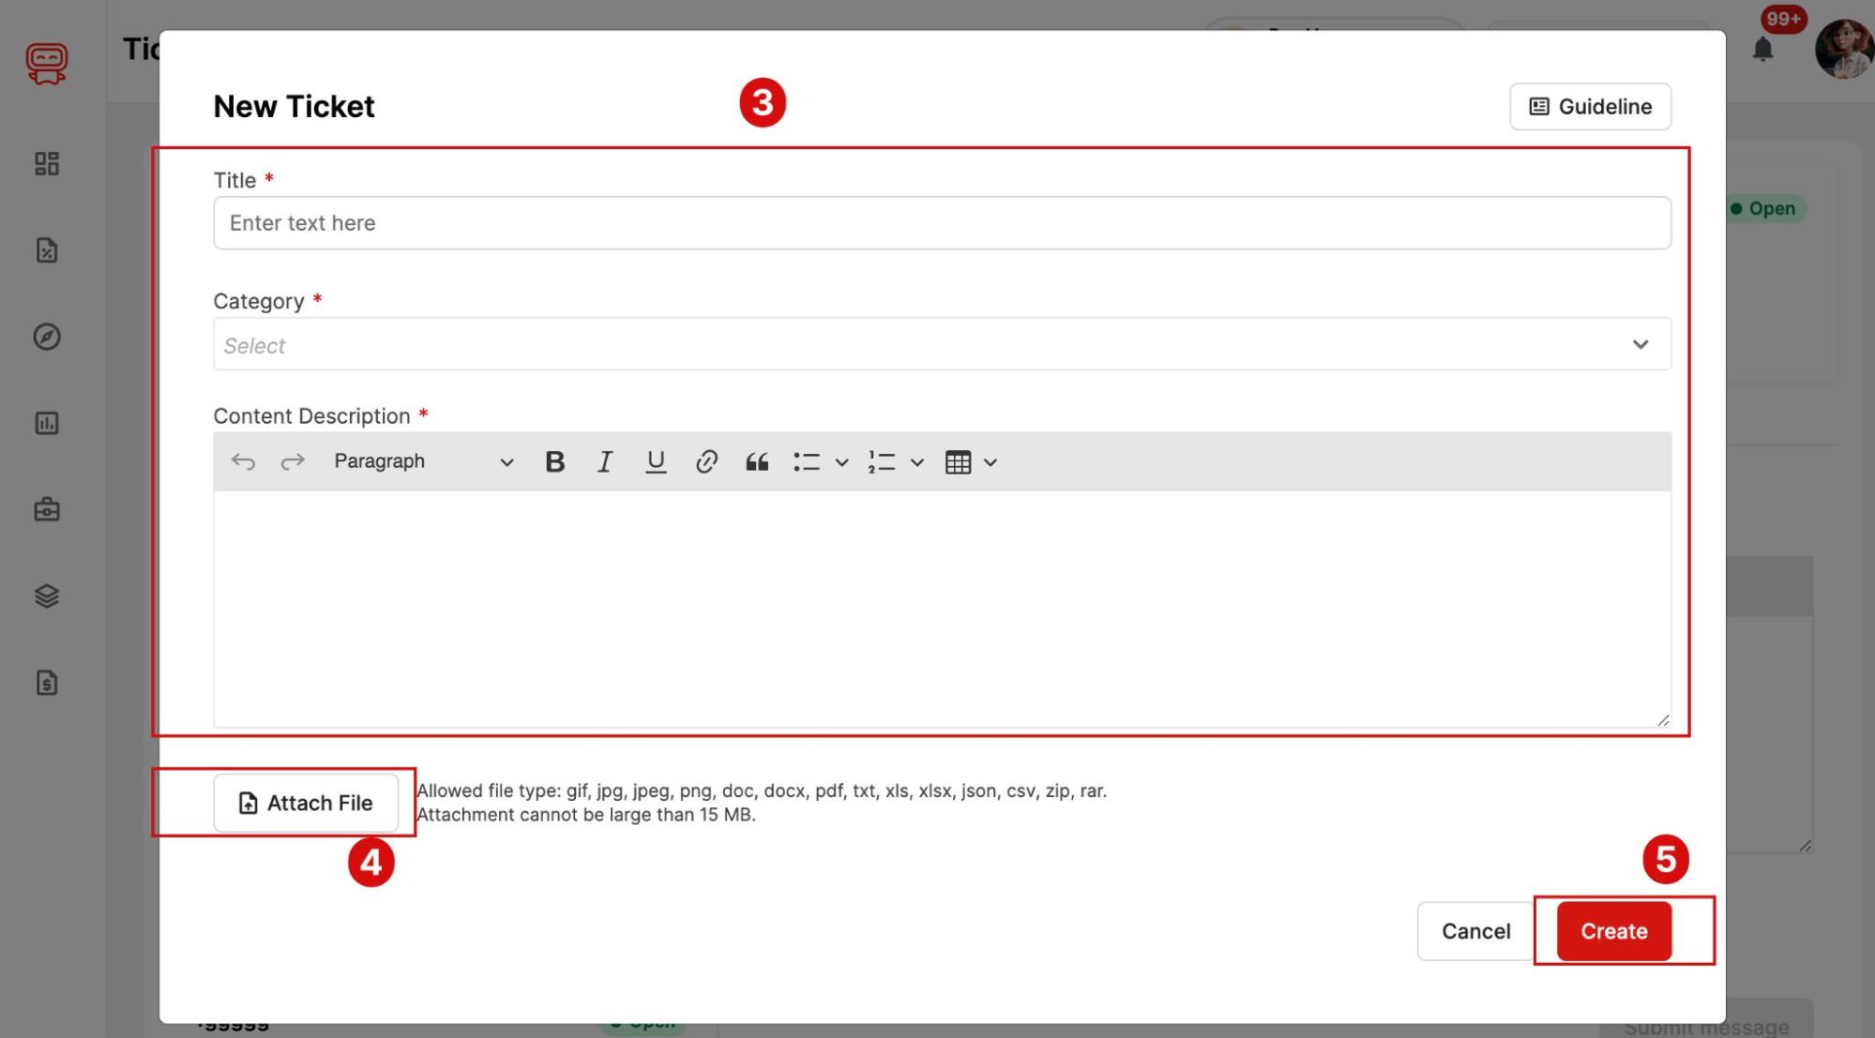Click the redo icon in the editor toolbar
Viewport: 1875px width, 1038px height.
pyautogui.click(x=292, y=460)
